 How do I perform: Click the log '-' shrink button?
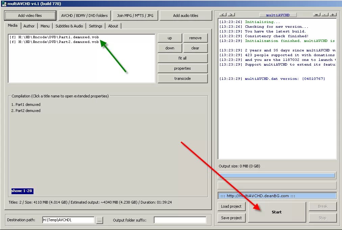325,15
